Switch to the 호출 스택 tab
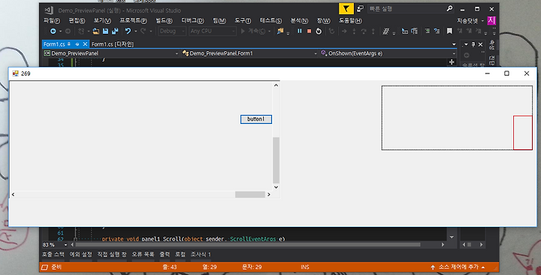 point(53,254)
